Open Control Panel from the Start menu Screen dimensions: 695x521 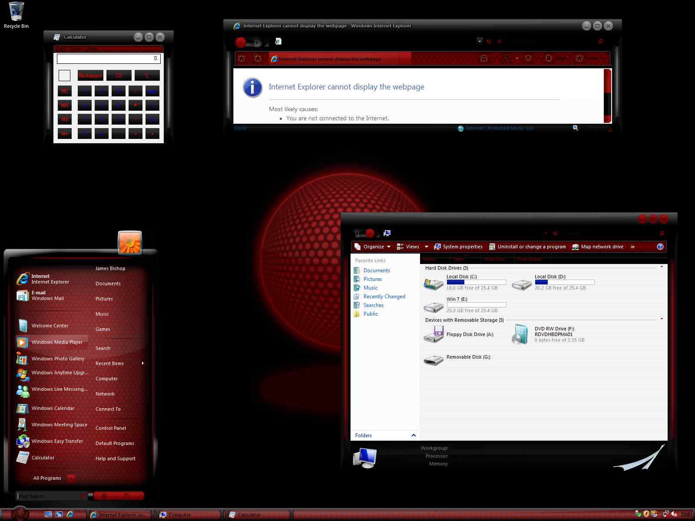pyautogui.click(x=111, y=428)
